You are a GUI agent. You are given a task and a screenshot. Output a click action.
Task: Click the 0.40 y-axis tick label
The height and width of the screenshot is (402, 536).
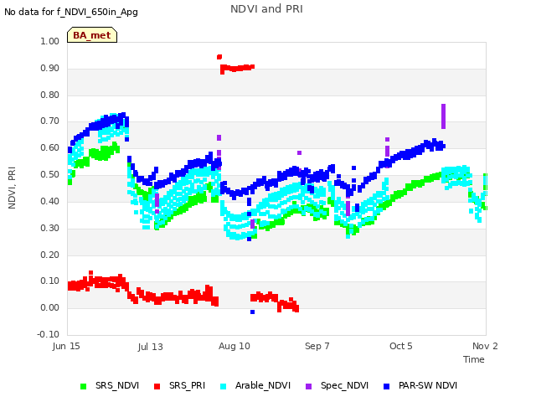click(x=50, y=201)
